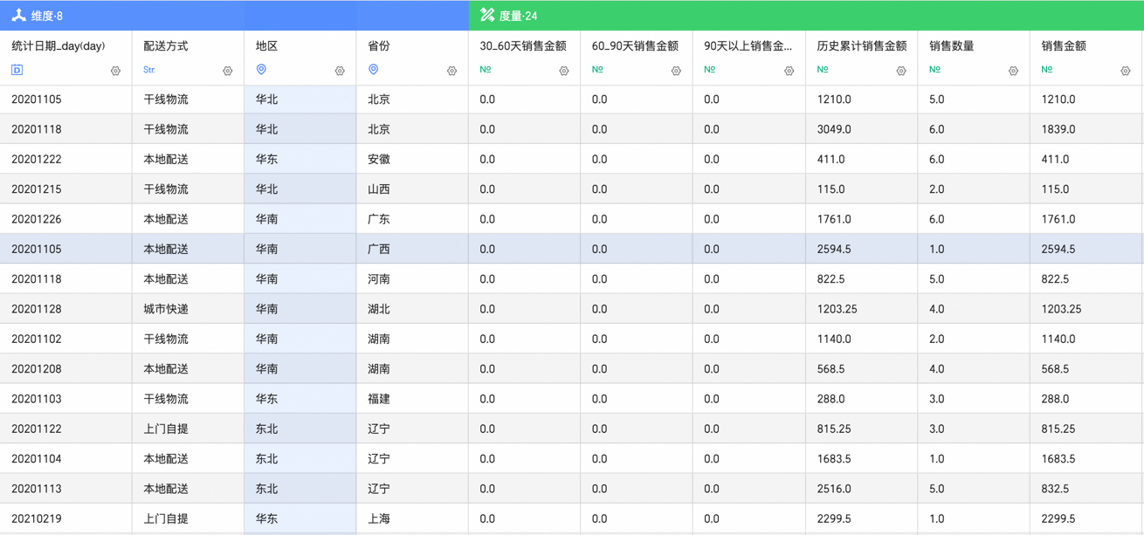
Task: Select the date cell 20201122
Action: (65, 429)
